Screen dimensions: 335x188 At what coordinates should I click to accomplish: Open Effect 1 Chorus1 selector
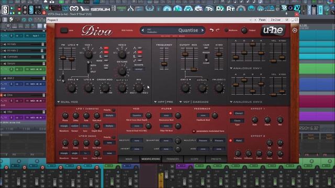(x=239, y=113)
